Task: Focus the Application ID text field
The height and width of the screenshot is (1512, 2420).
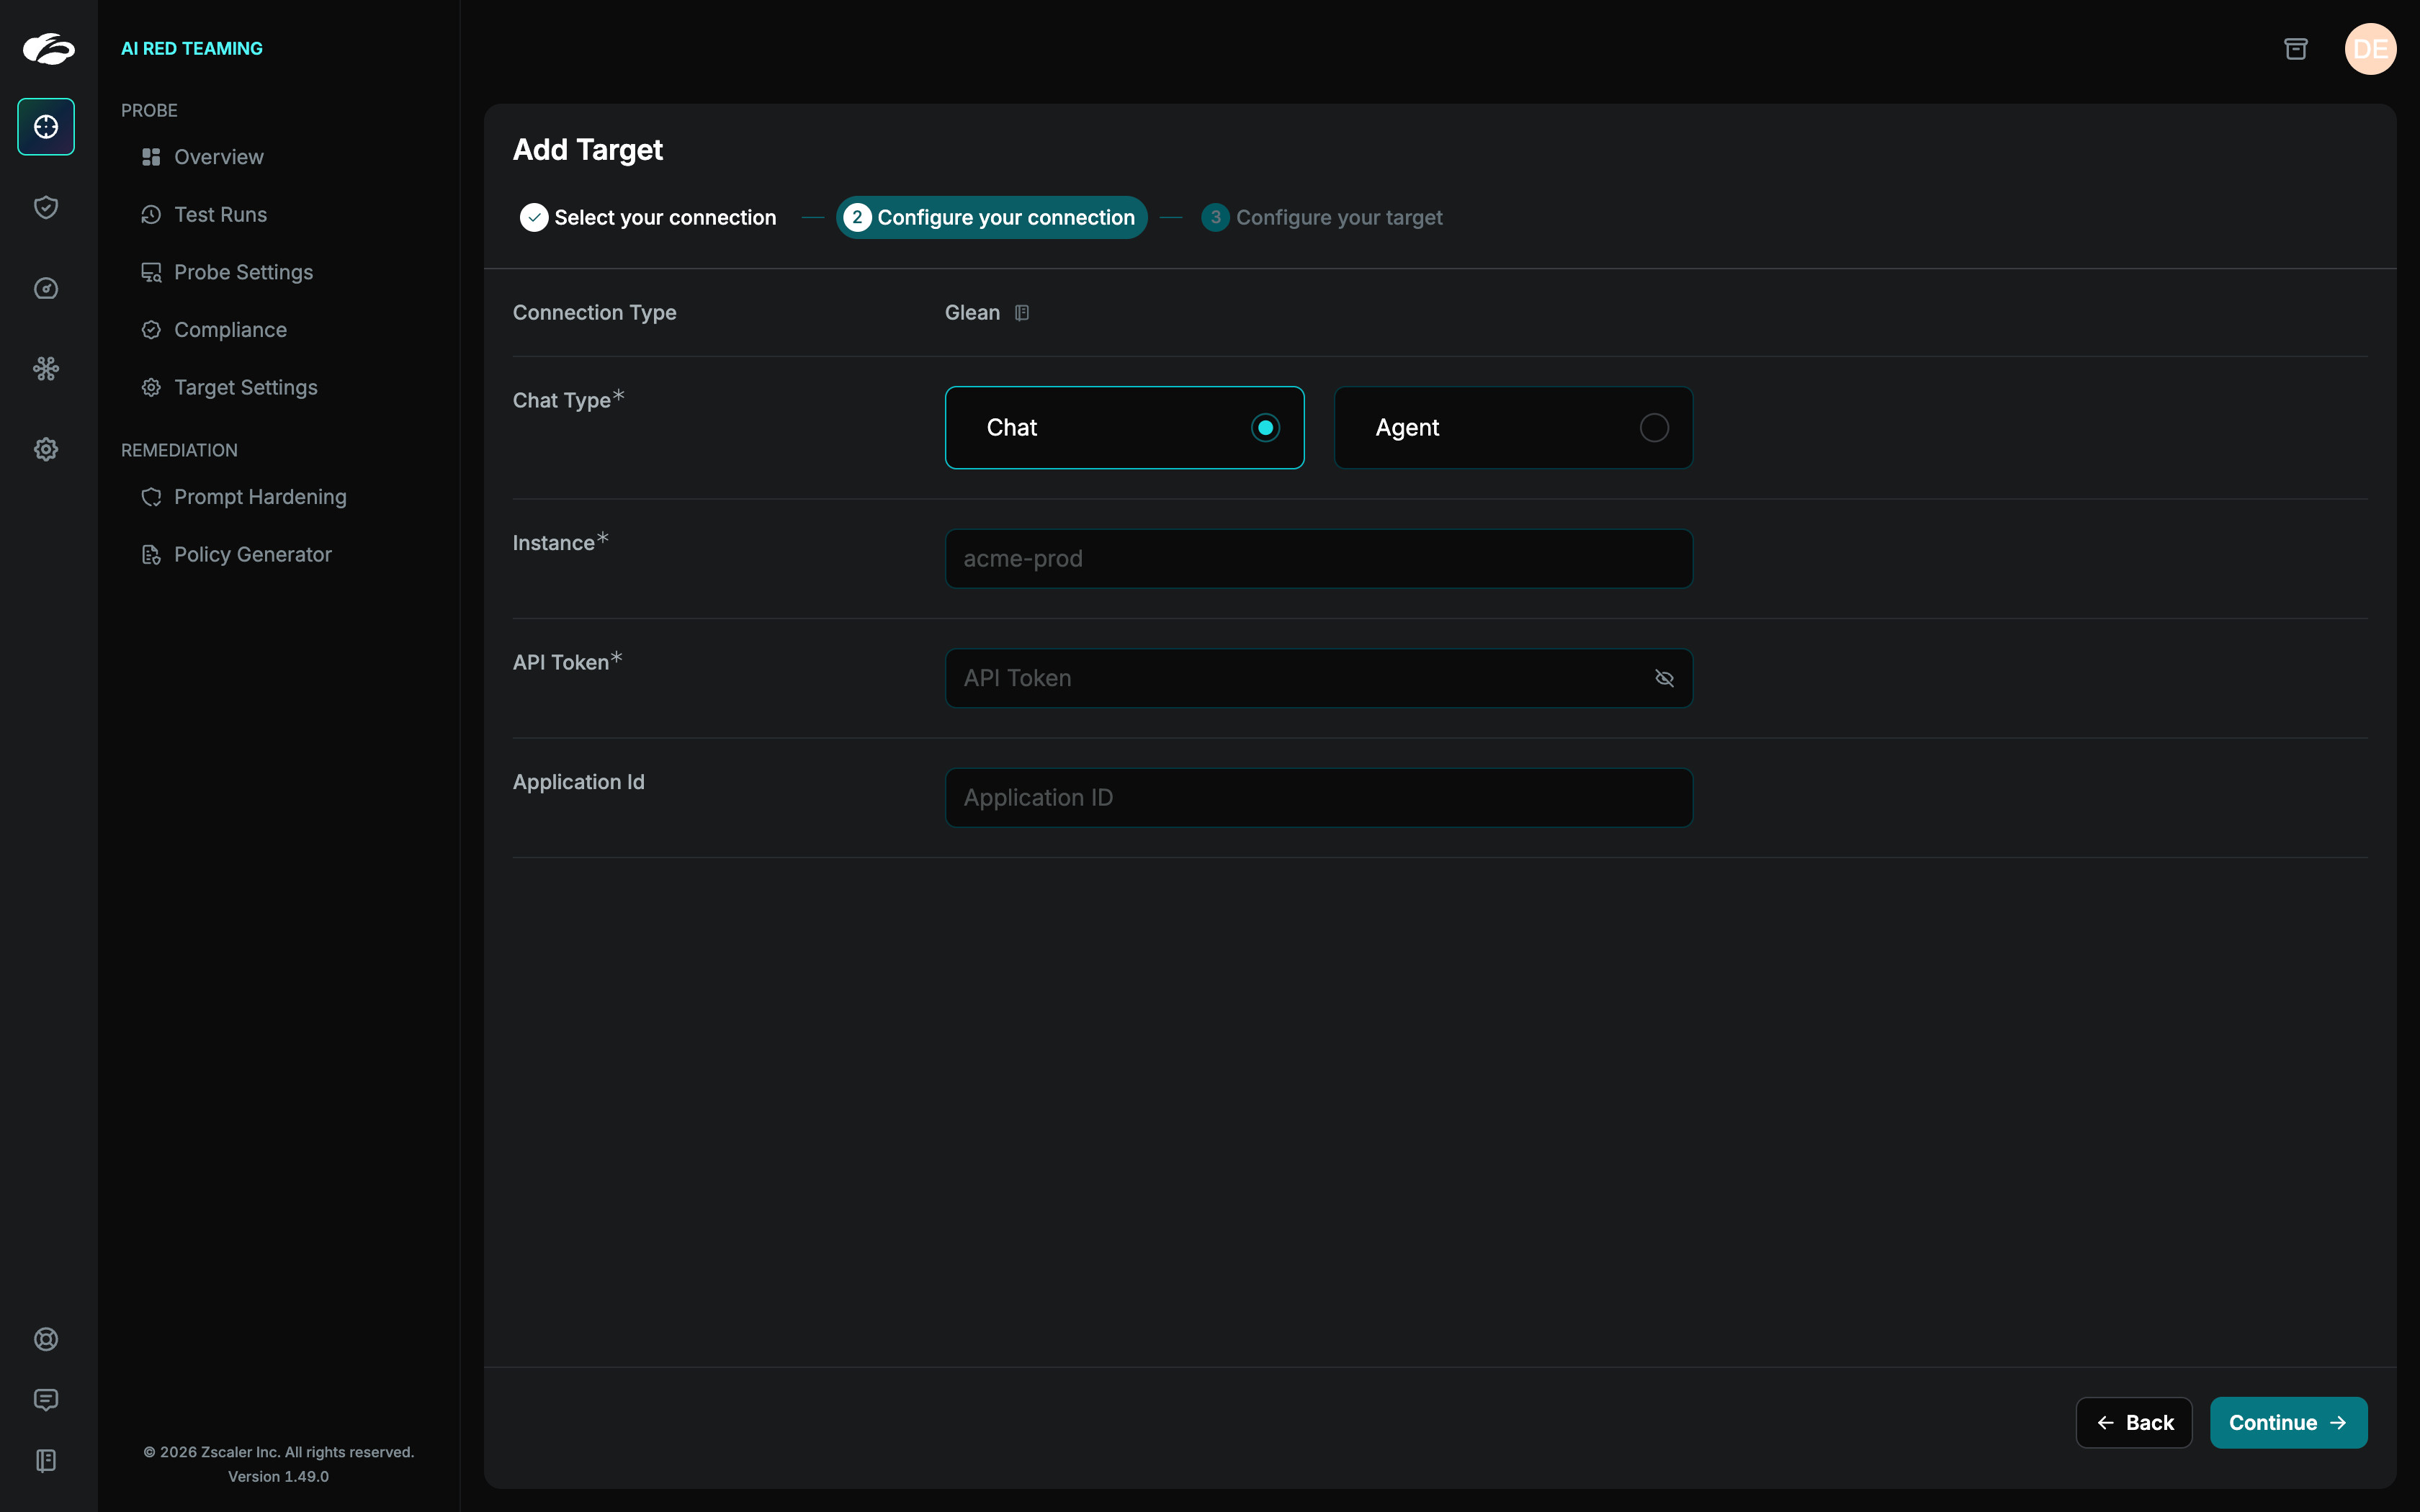Action: coord(1318,798)
